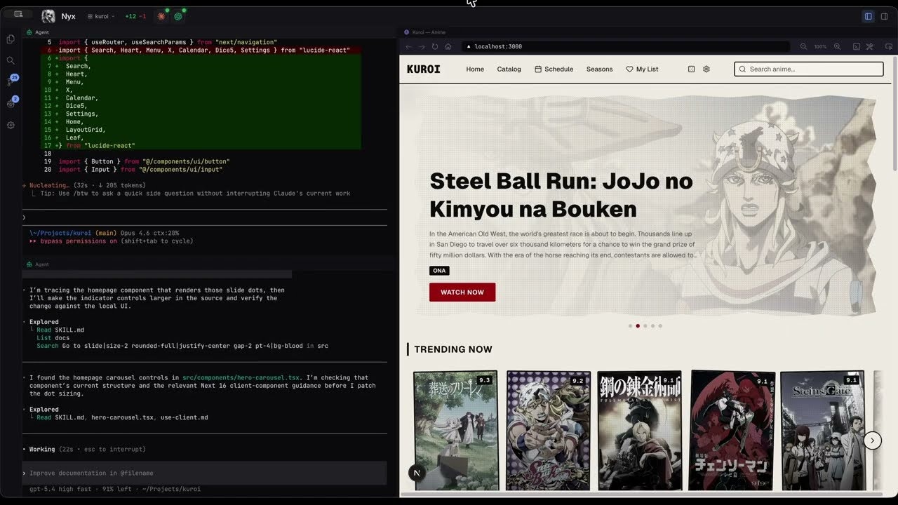
Task: Open the Chainsaw Man poster
Action: pyautogui.click(x=732, y=431)
